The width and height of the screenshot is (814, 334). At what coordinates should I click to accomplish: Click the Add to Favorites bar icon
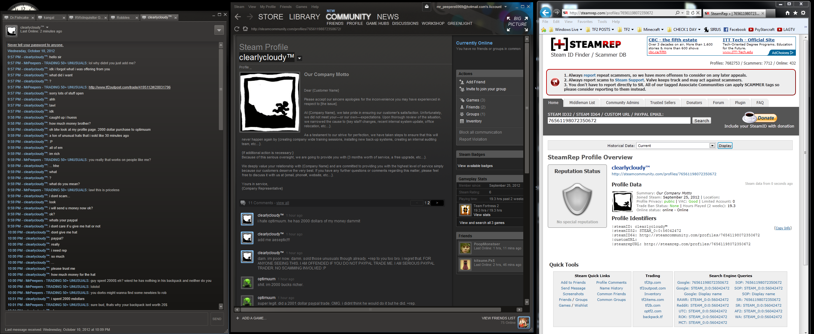pyautogui.click(x=544, y=30)
